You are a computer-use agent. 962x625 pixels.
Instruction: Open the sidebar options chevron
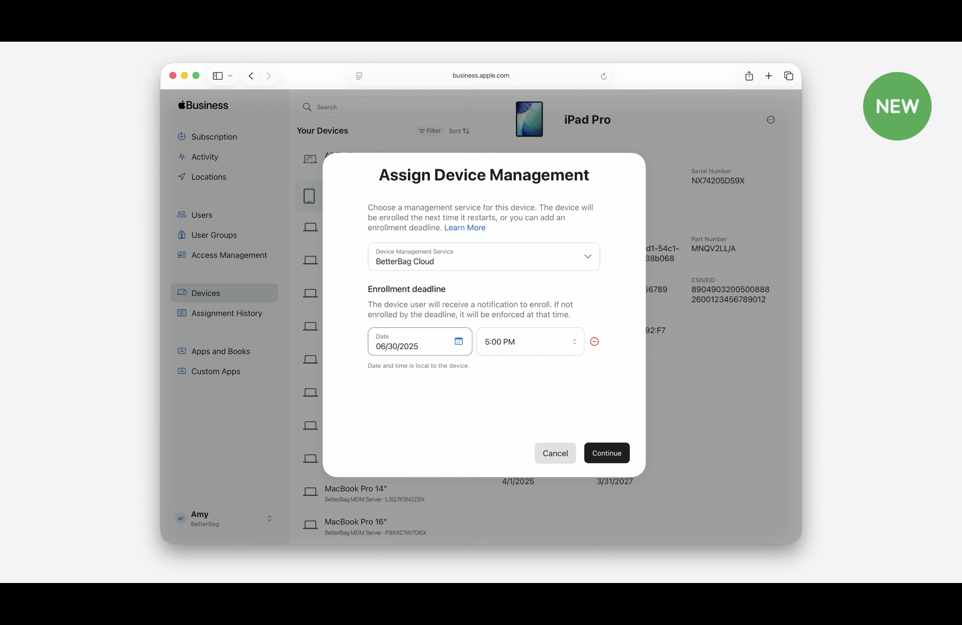pyautogui.click(x=230, y=76)
